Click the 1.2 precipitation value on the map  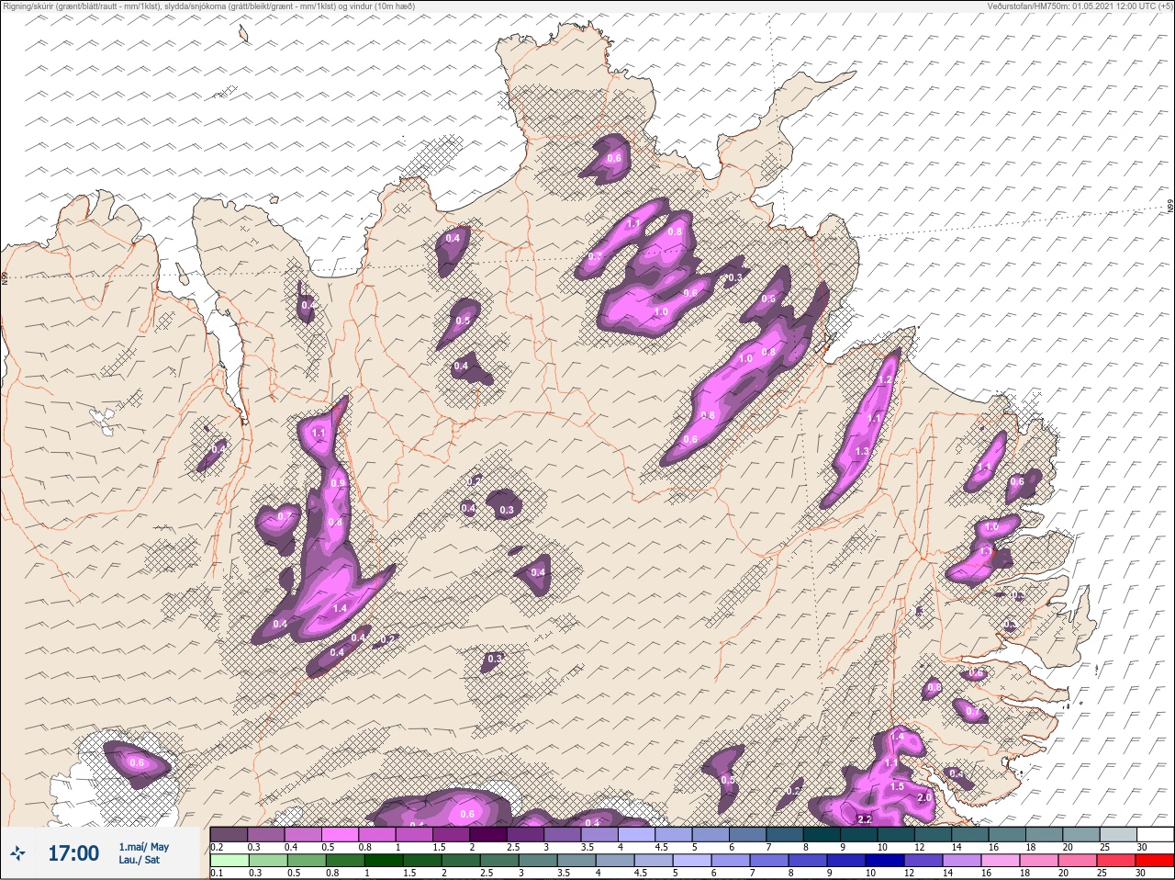point(886,379)
